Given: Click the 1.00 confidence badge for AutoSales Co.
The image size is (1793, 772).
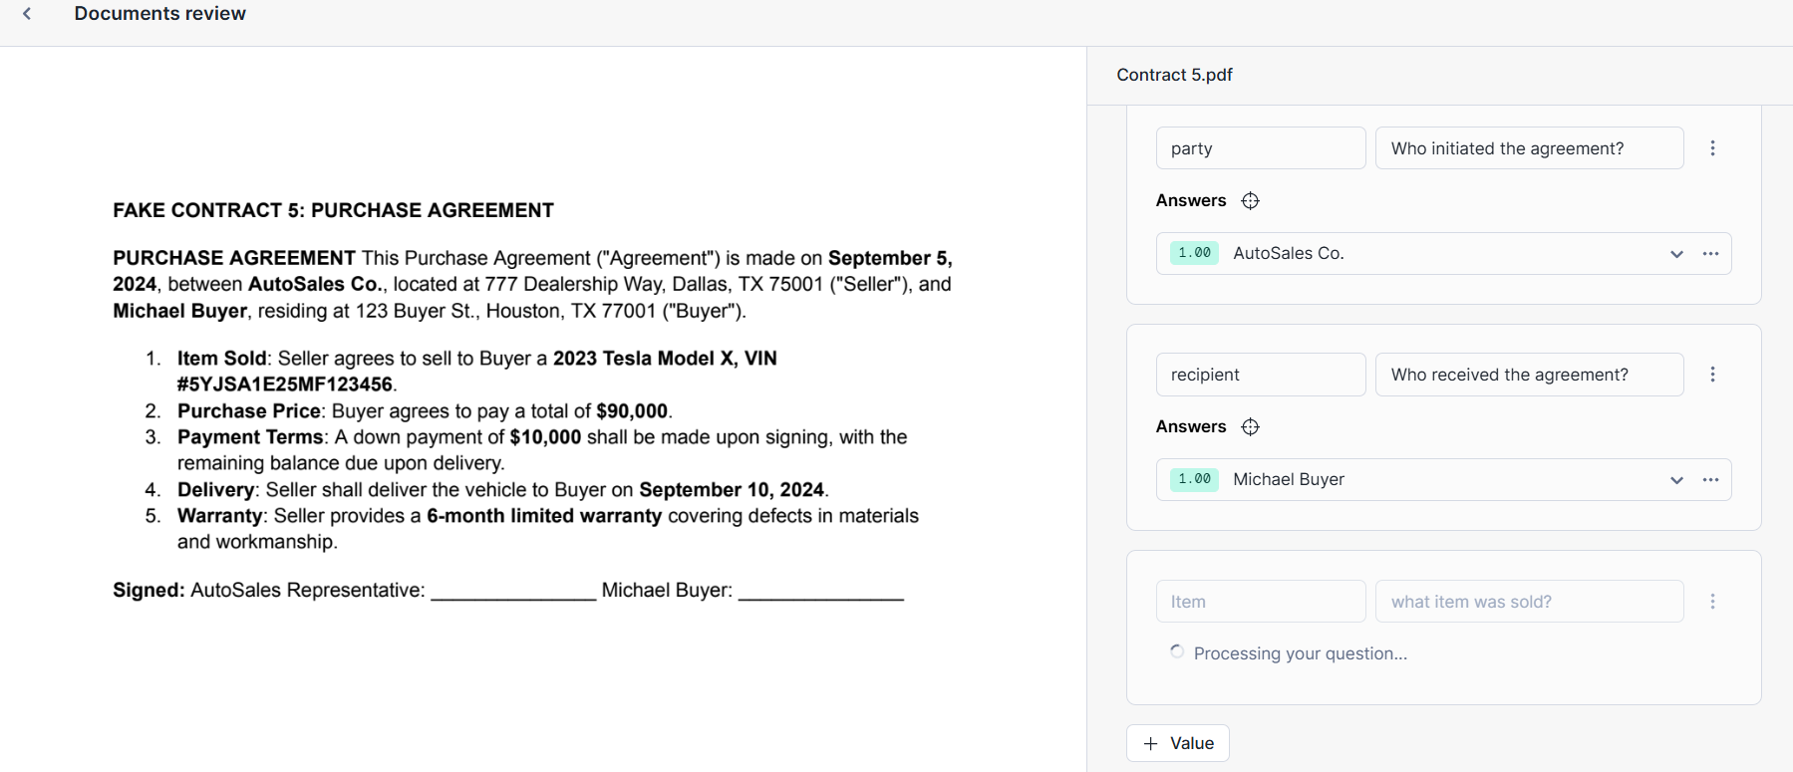Looking at the screenshot, I should [x=1194, y=253].
